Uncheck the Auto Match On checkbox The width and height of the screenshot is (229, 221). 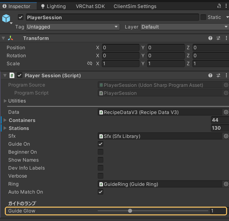pos(100,192)
